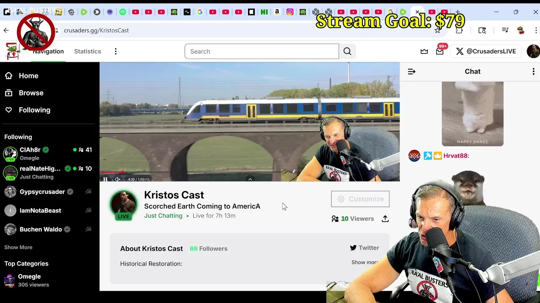Click the 69 Followers count
540x303 pixels.
208,249
